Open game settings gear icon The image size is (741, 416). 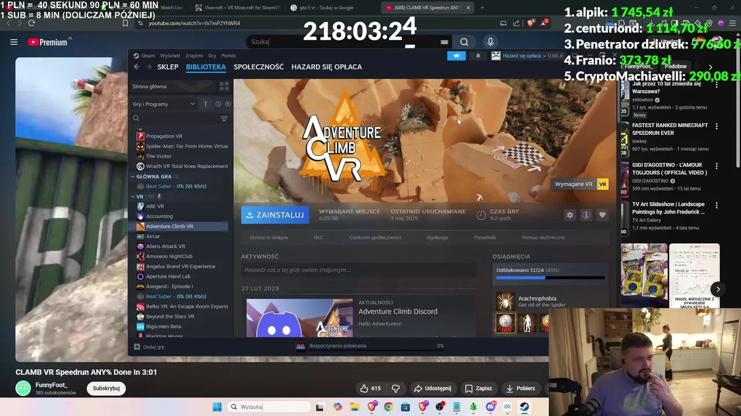570,215
